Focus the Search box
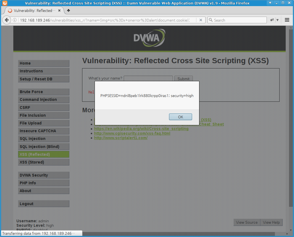The height and width of the screenshot is (237, 294). (x=237, y=20)
